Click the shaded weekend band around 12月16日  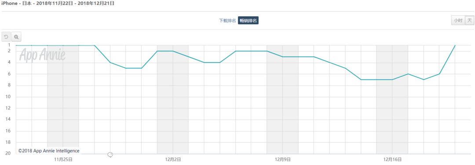(392, 99)
